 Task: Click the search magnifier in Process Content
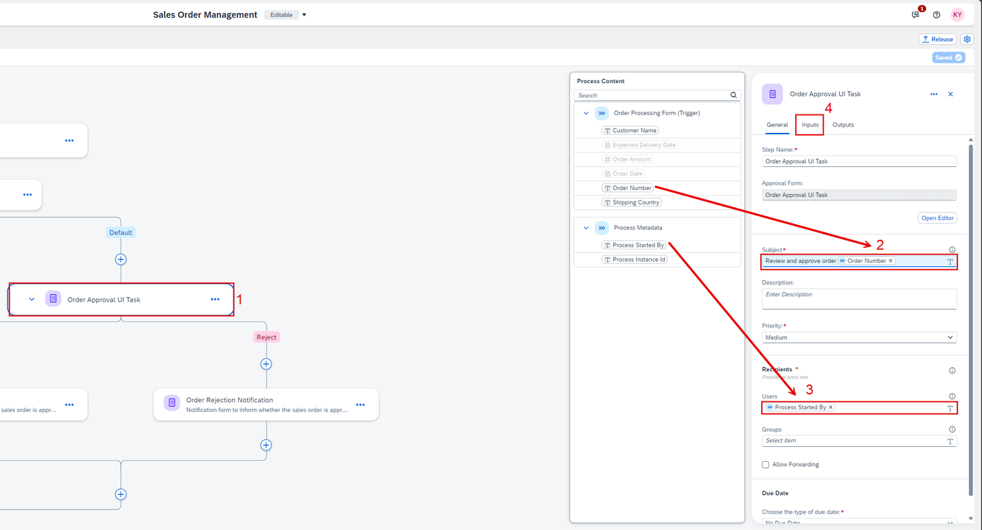[734, 95]
